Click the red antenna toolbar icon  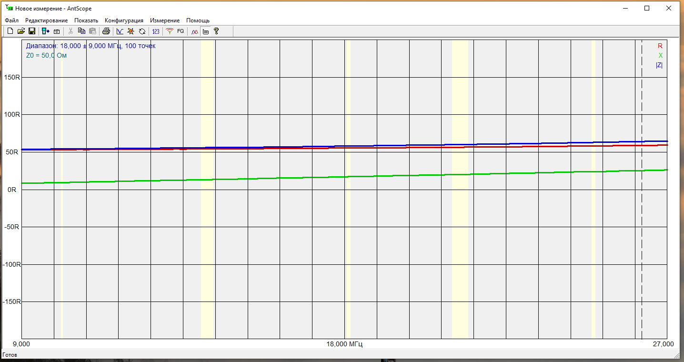coord(169,31)
